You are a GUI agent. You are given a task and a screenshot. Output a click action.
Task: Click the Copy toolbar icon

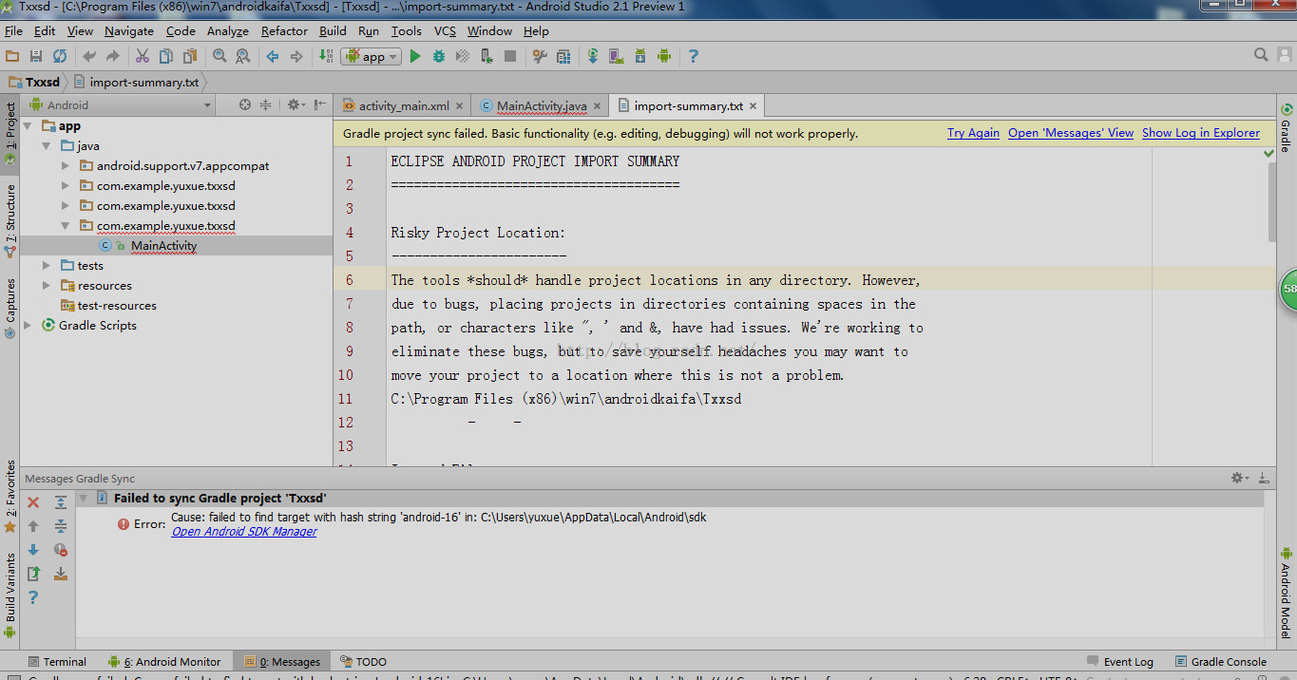coord(166,57)
